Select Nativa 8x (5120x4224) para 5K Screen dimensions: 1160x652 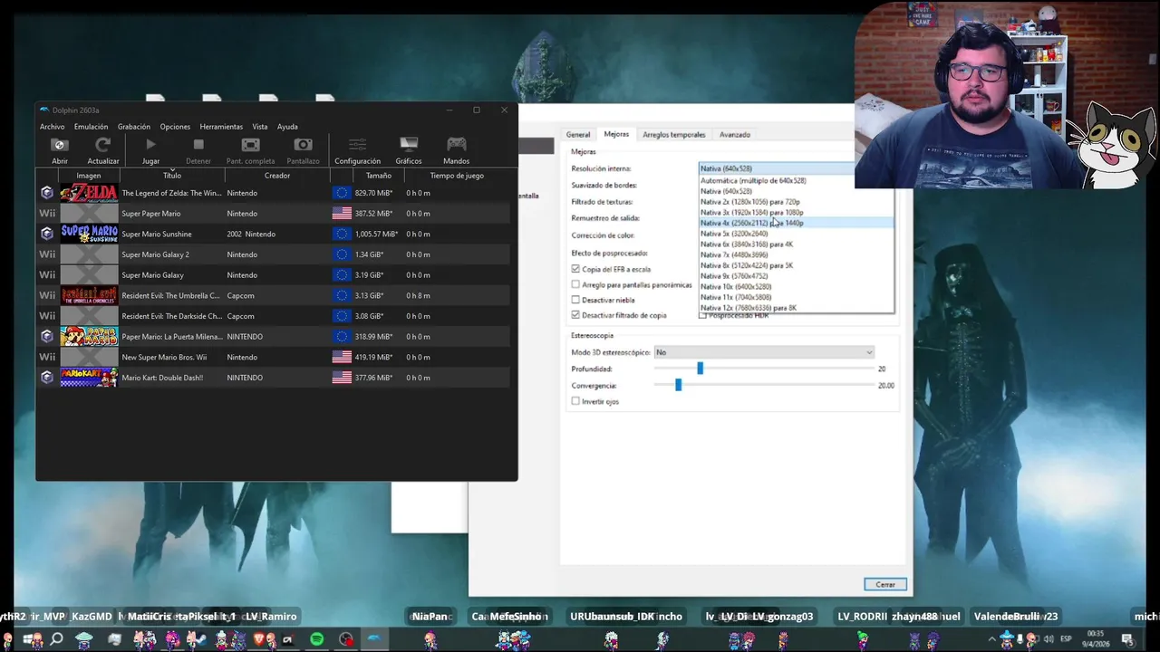(x=797, y=265)
